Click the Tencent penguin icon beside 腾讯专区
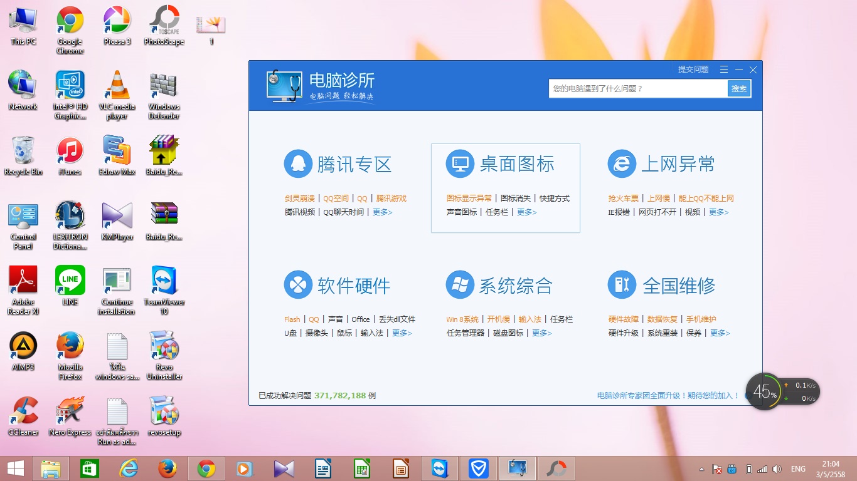The image size is (857, 481). coord(299,164)
